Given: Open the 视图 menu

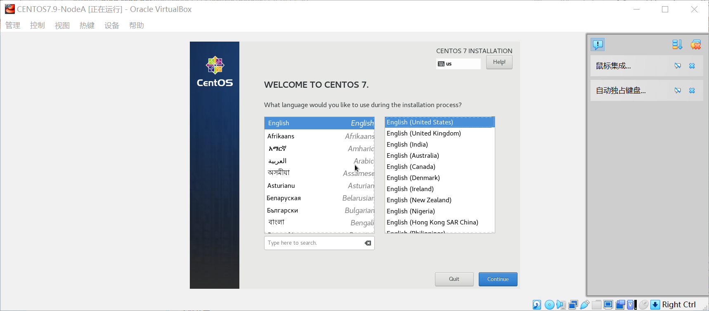Looking at the screenshot, I should [62, 26].
